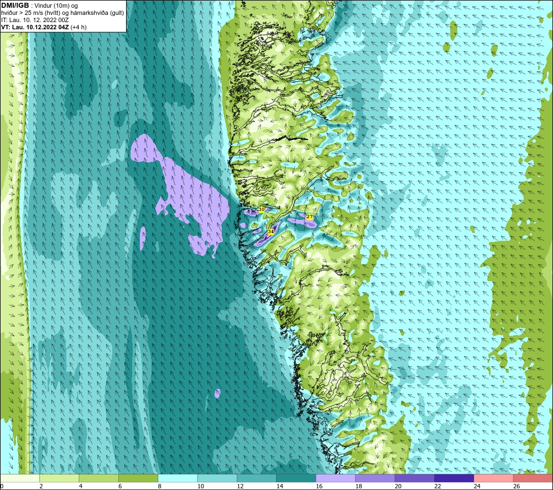
Task: Click the 18-20 m/s purple legend swatch
Action: (375, 478)
